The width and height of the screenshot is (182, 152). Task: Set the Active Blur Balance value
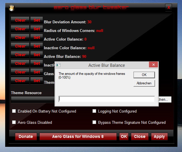[37, 55]
